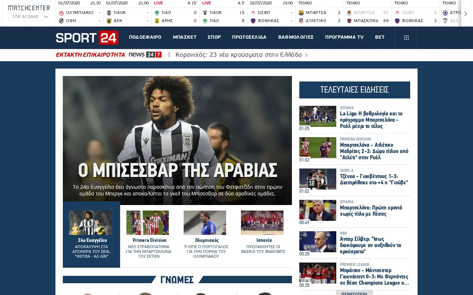Select the Ισπανία story thumbnail

click(262, 223)
